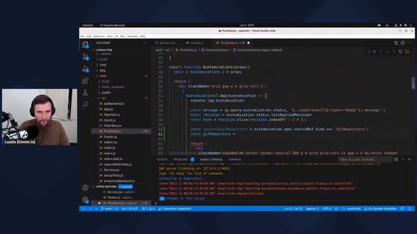Open the File menu
Screen dimensions: 417x234
point(83,36)
